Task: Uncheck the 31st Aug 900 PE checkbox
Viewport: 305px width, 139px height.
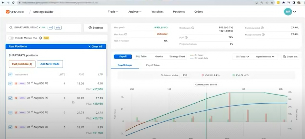Action: 10,112
